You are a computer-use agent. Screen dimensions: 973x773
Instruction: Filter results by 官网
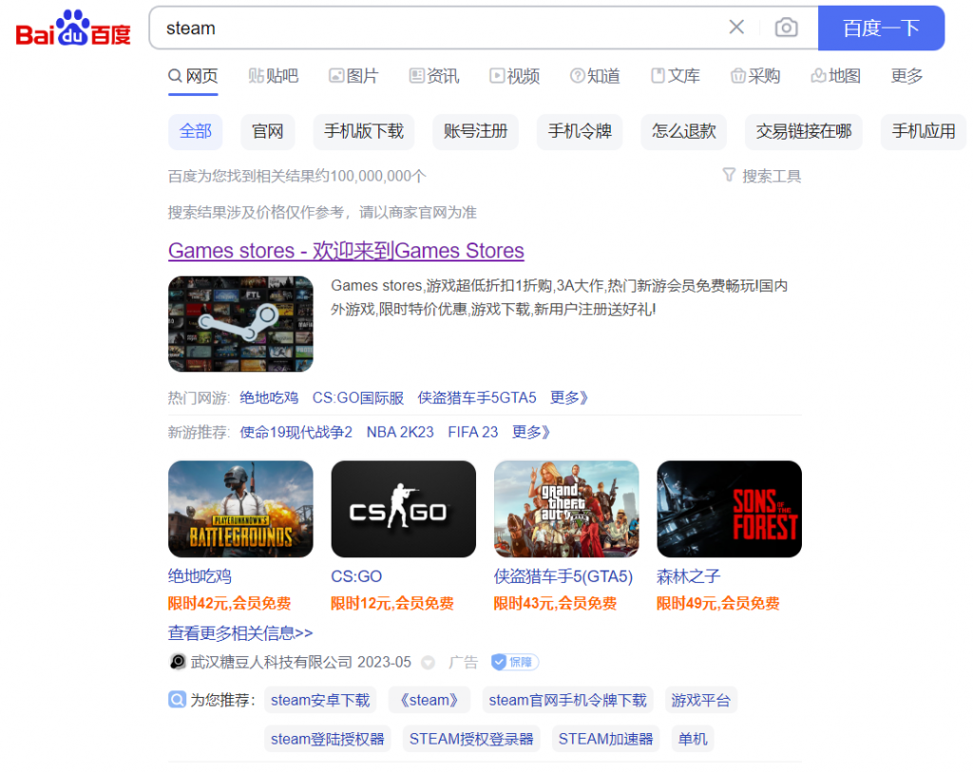(x=267, y=131)
